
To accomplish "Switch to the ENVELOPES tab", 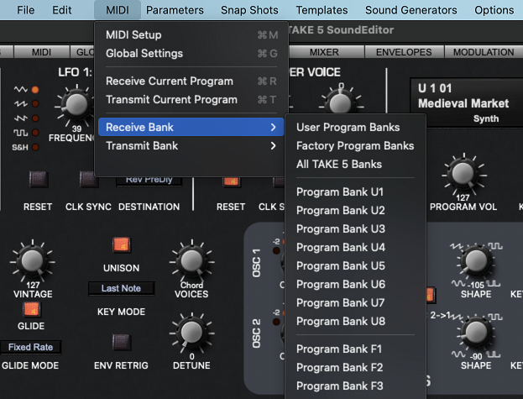I will pos(404,52).
